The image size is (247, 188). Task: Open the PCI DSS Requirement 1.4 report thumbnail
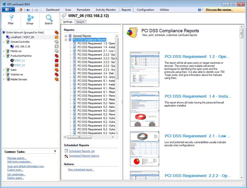coord(144,109)
